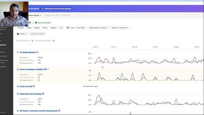204x115 pixels.
Task: Select the Неделя period tab
Action: tap(37, 28)
